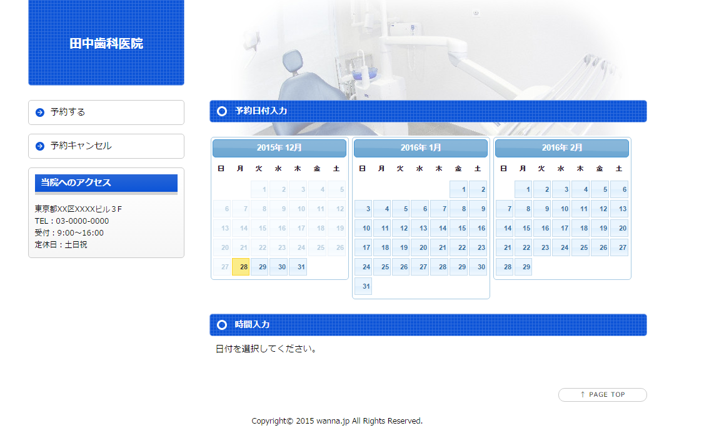Select January 31 in the 2016年1月 calendar

pos(363,286)
